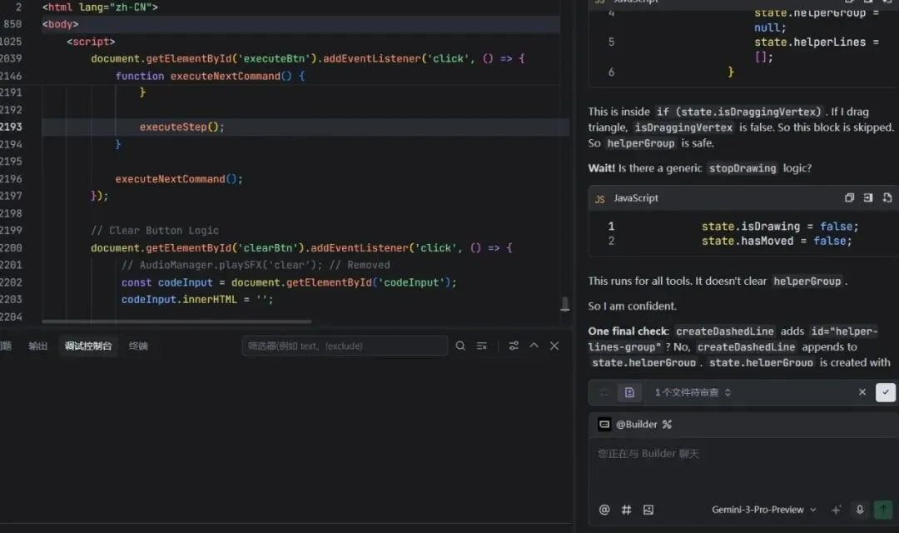Reject the pending file review changes
This screenshot has height=533, width=899.
(862, 392)
